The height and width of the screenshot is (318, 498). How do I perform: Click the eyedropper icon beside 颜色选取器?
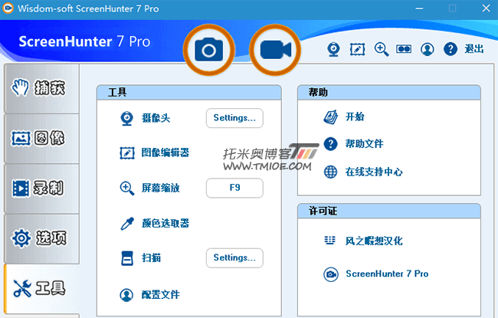[126, 223]
